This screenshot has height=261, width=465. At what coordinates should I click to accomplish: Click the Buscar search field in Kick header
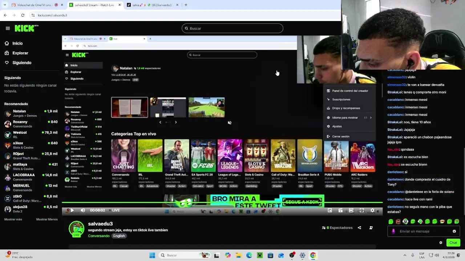pyautogui.click(x=232, y=28)
